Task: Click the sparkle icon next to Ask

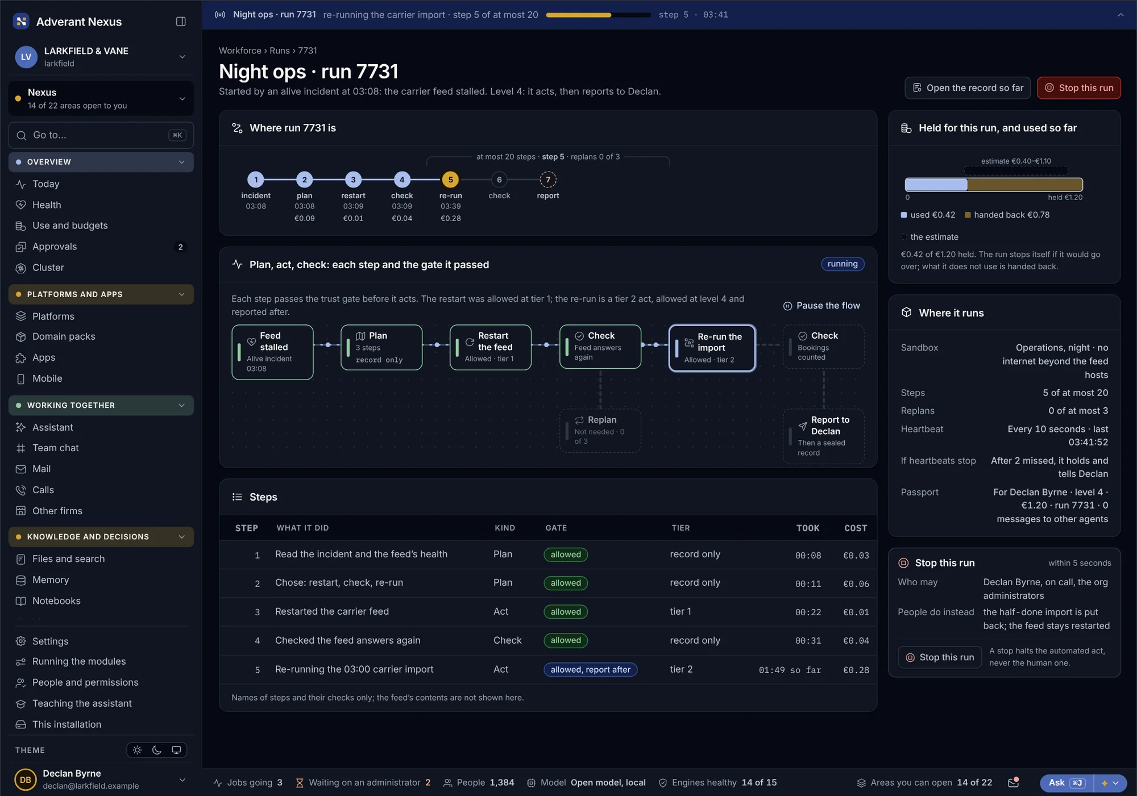Action: [x=1105, y=783]
